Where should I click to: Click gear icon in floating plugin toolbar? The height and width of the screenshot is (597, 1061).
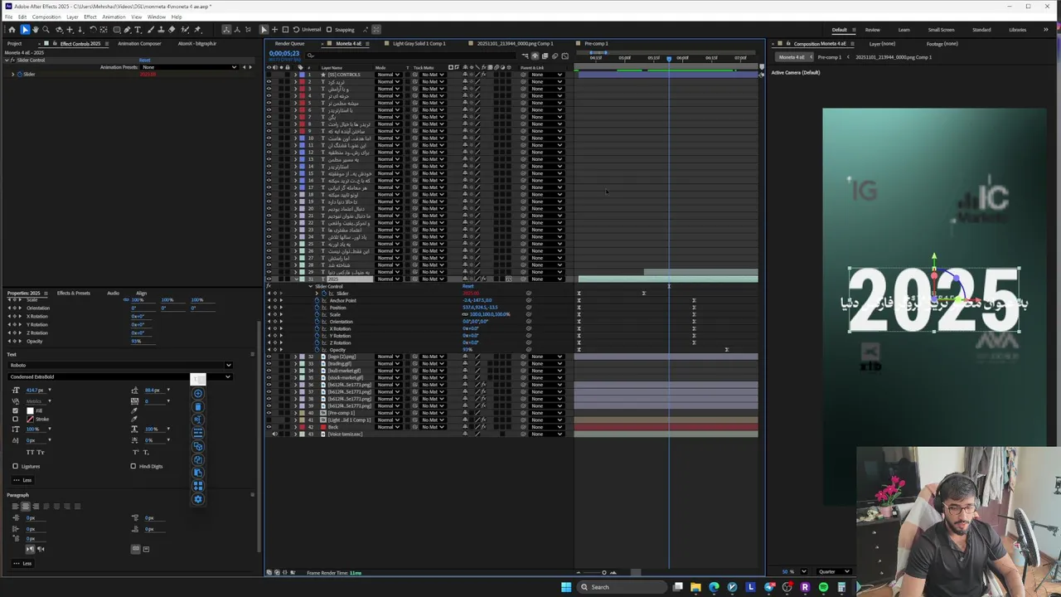pyautogui.click(x=198, y=499)
